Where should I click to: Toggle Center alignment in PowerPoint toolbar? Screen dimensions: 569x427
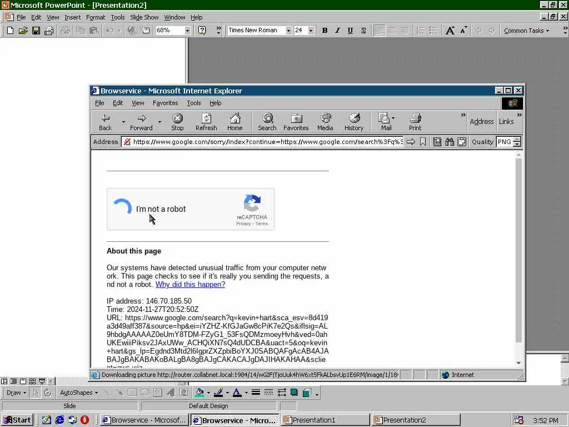click(x=392, y=31)
